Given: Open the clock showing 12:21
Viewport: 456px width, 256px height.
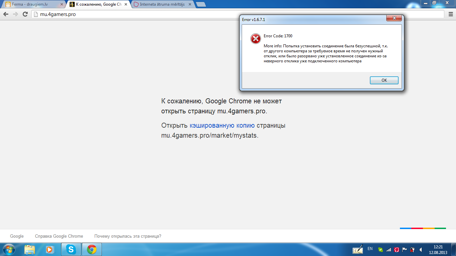Looking at the screenshot, I should [438, 249].
